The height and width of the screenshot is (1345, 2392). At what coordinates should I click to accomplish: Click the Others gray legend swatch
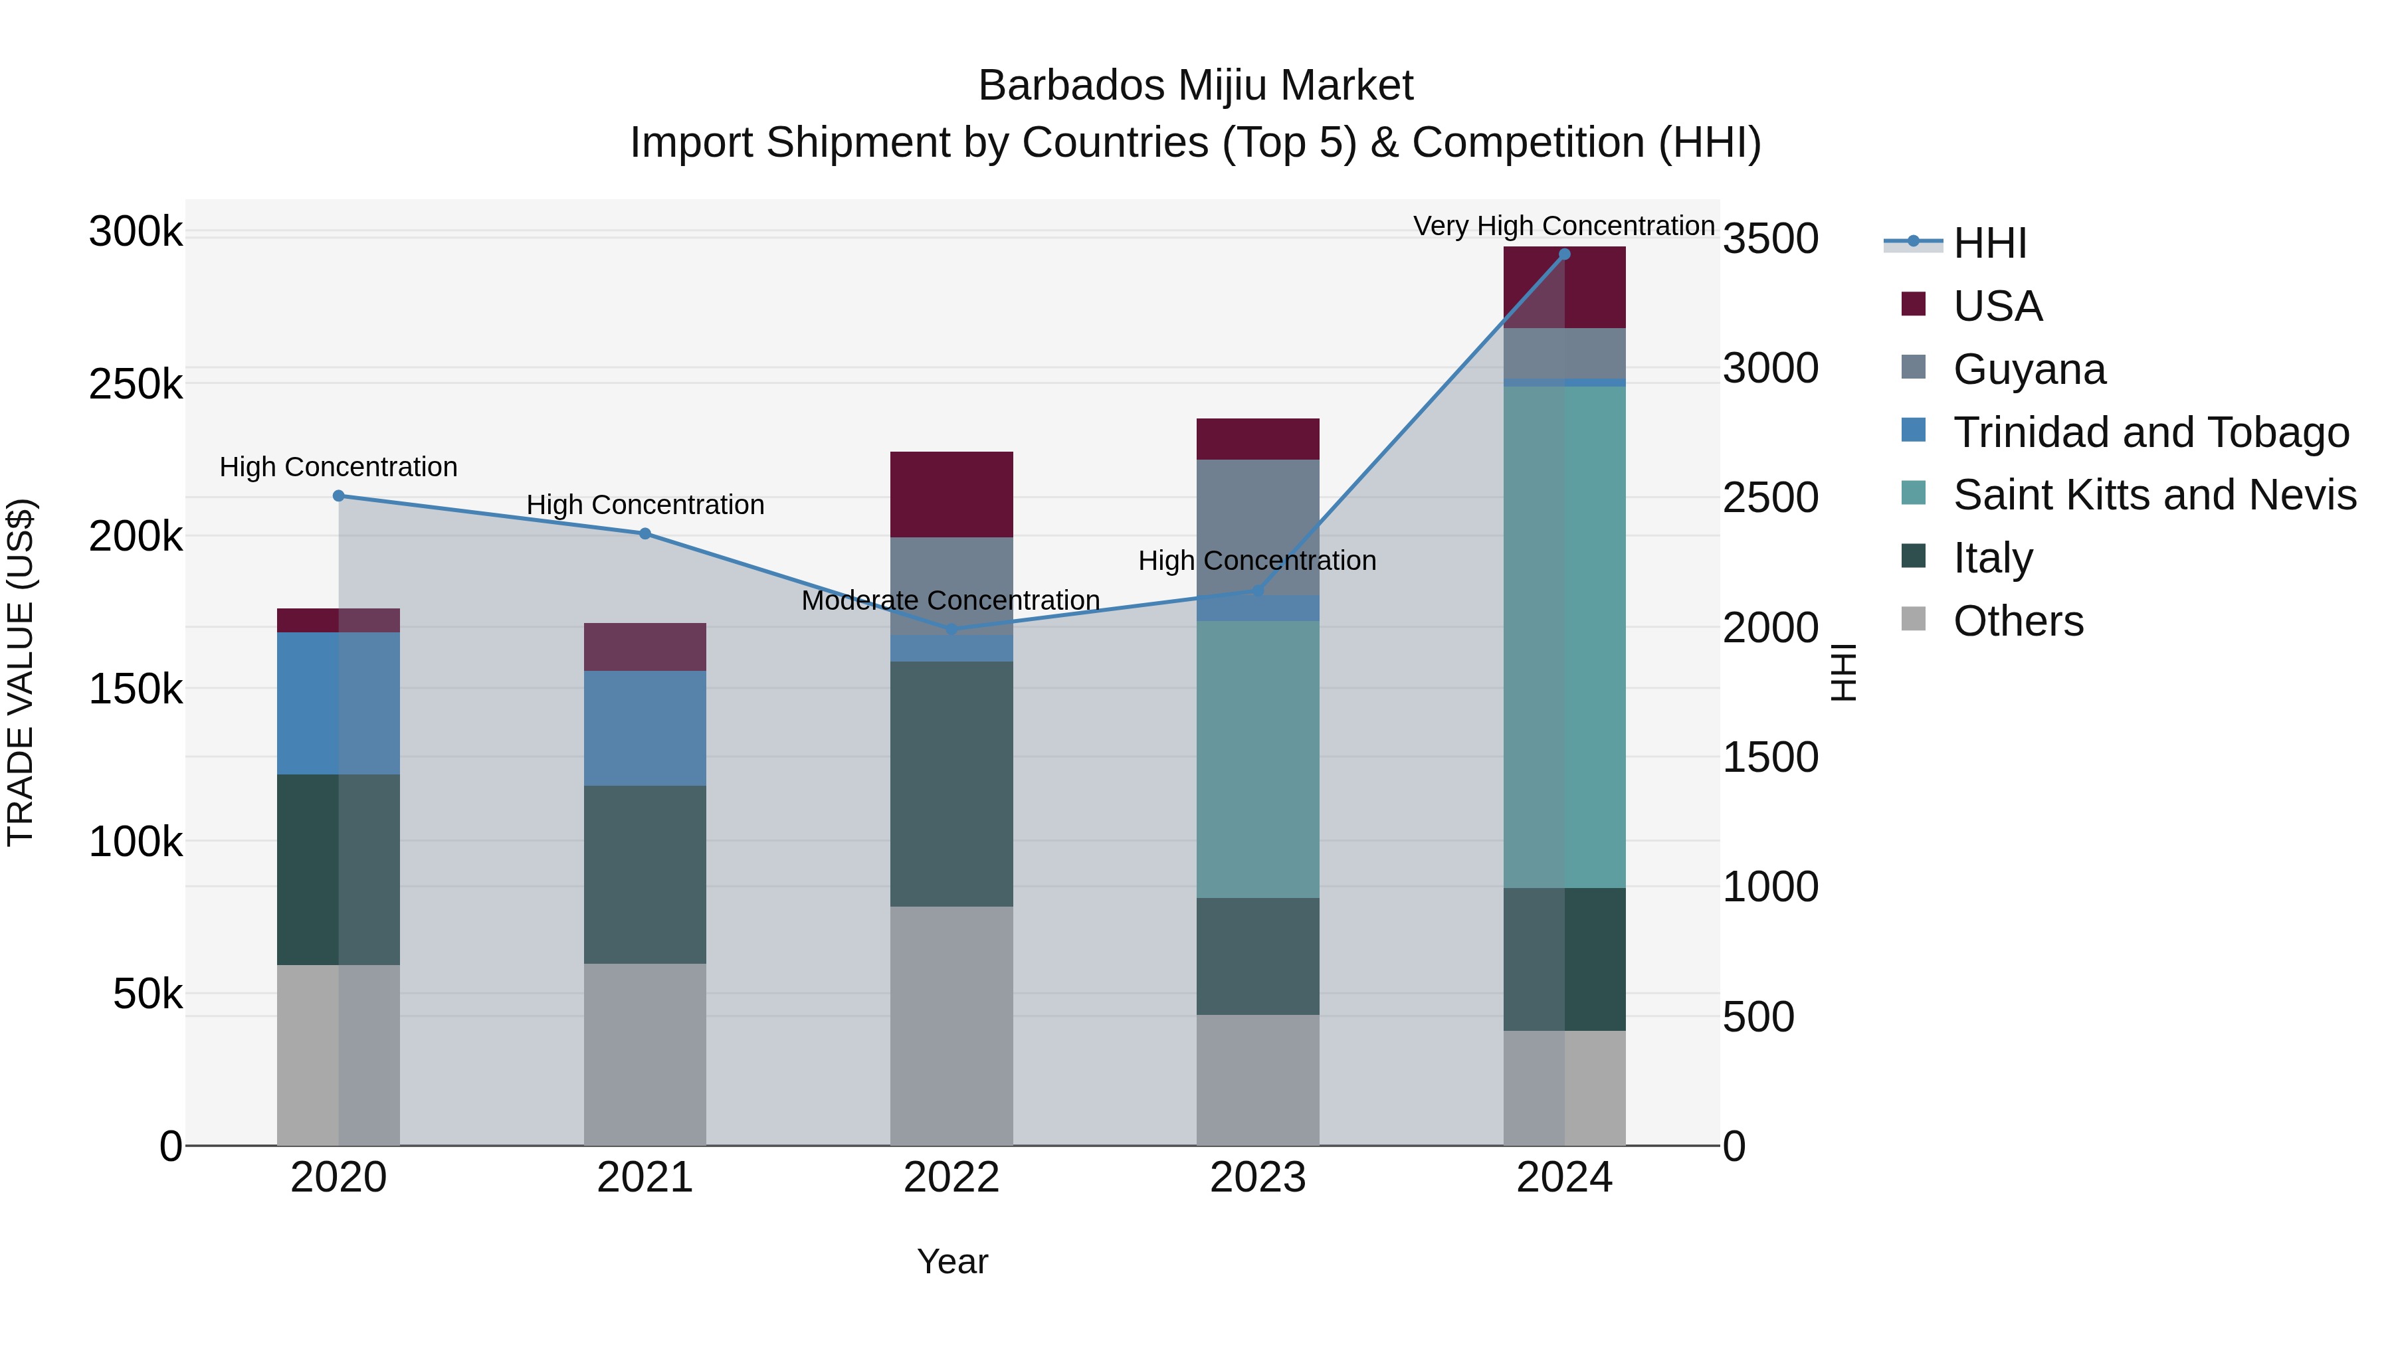pos(1914,618)
